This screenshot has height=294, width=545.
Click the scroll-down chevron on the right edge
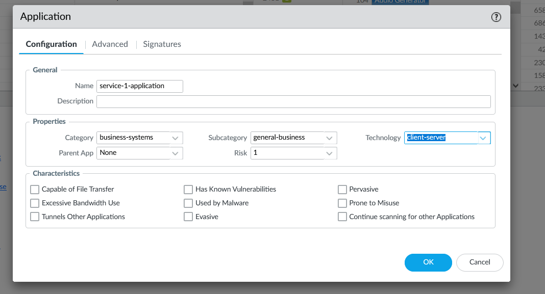click(x=515, y=86)
